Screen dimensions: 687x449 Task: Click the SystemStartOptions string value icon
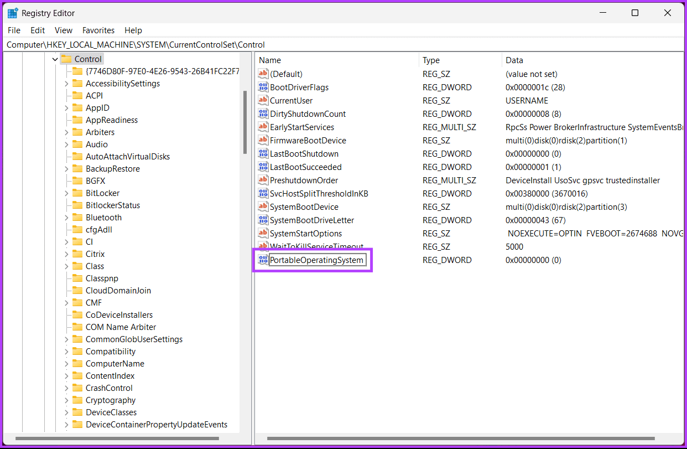tap(263, 234)
